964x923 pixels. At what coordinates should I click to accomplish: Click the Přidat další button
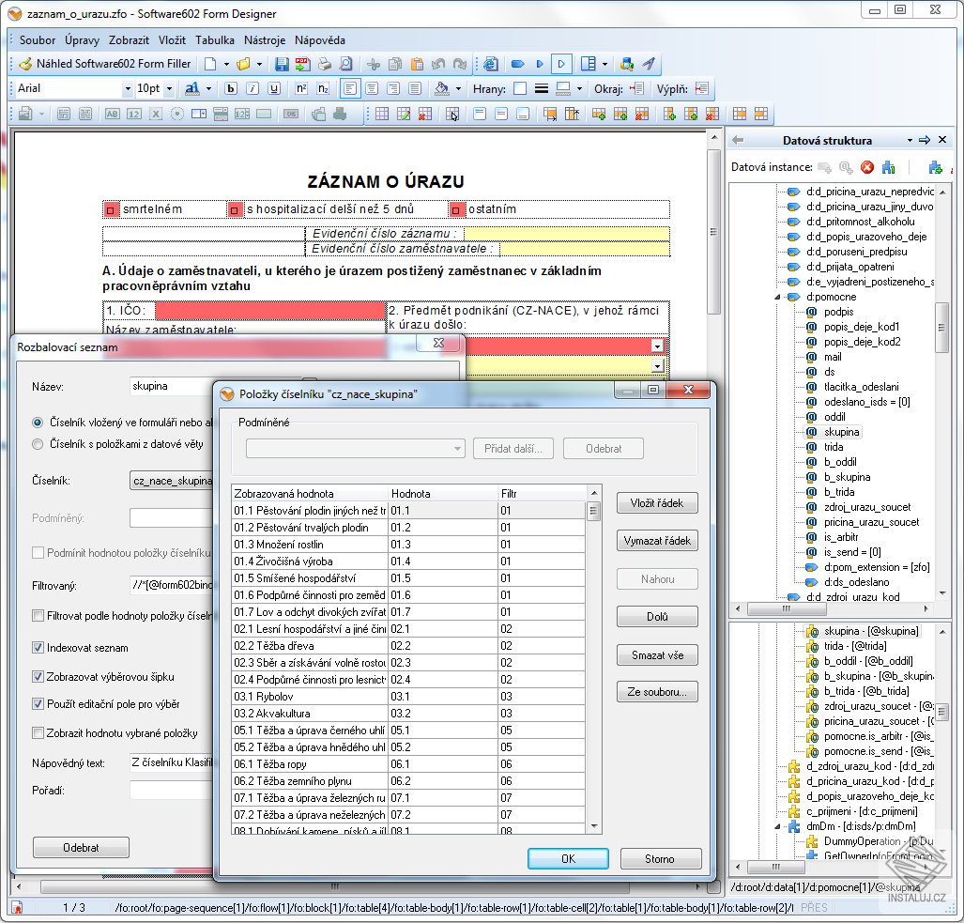click(x=514, y=448)
